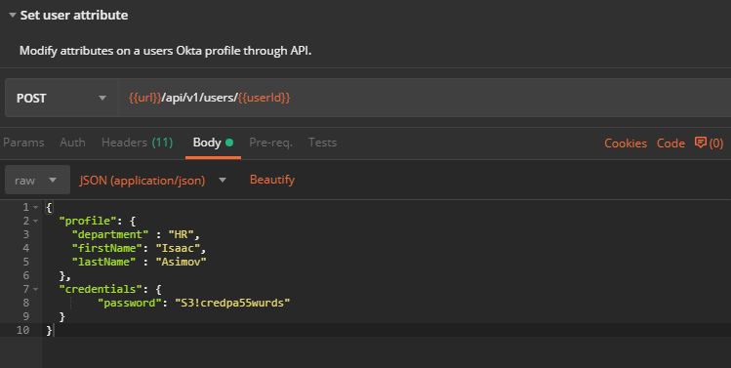Click the "Isaac" value

[x=178, y=248]
